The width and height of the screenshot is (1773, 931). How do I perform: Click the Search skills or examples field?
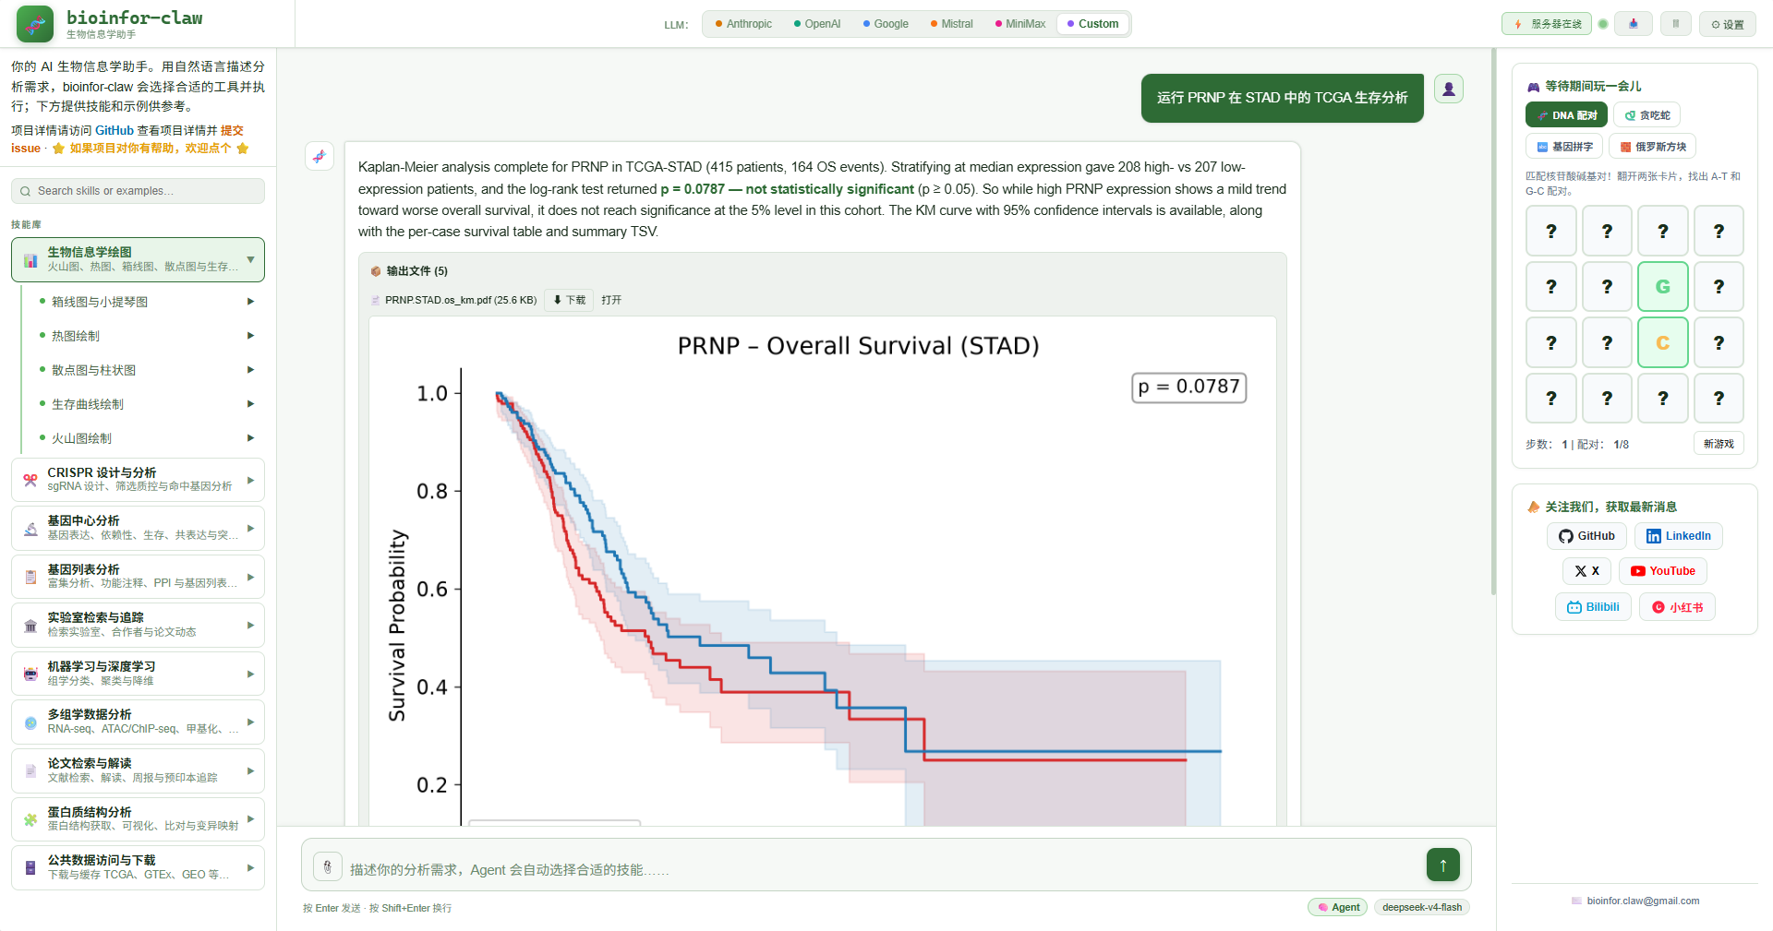point(138,191)
